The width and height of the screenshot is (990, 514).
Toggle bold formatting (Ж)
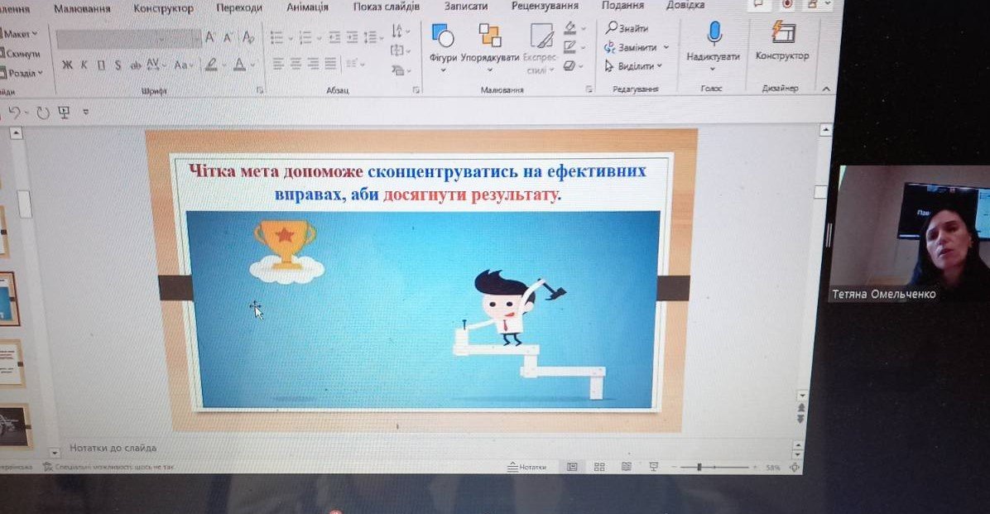click(x=67, y=65)
